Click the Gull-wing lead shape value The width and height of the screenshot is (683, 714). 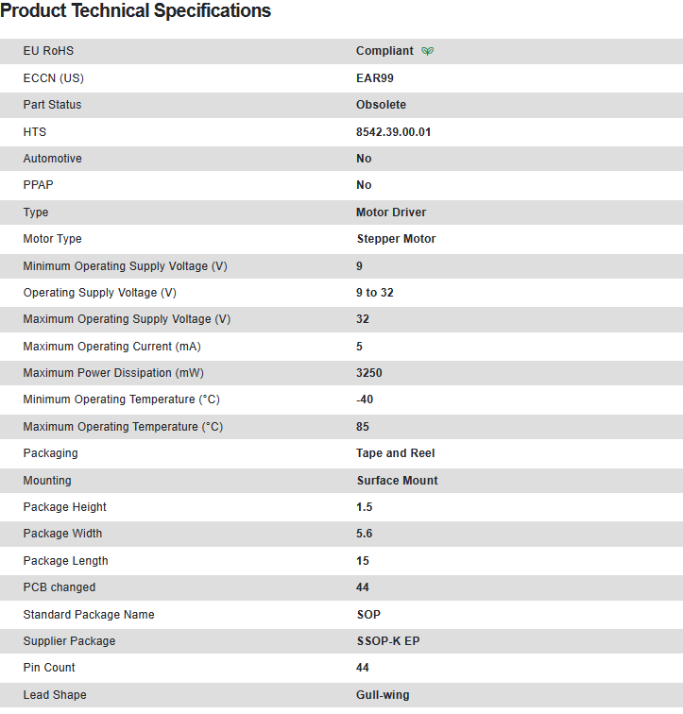point(383,695)
